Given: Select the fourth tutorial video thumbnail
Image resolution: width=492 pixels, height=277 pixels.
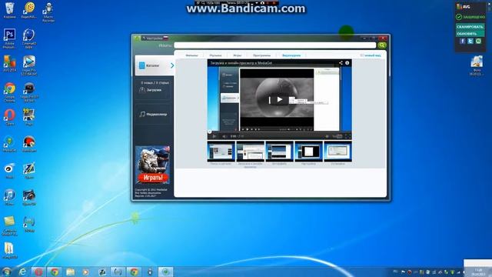Looking at the screenshot, I should [x=308, y=152].
